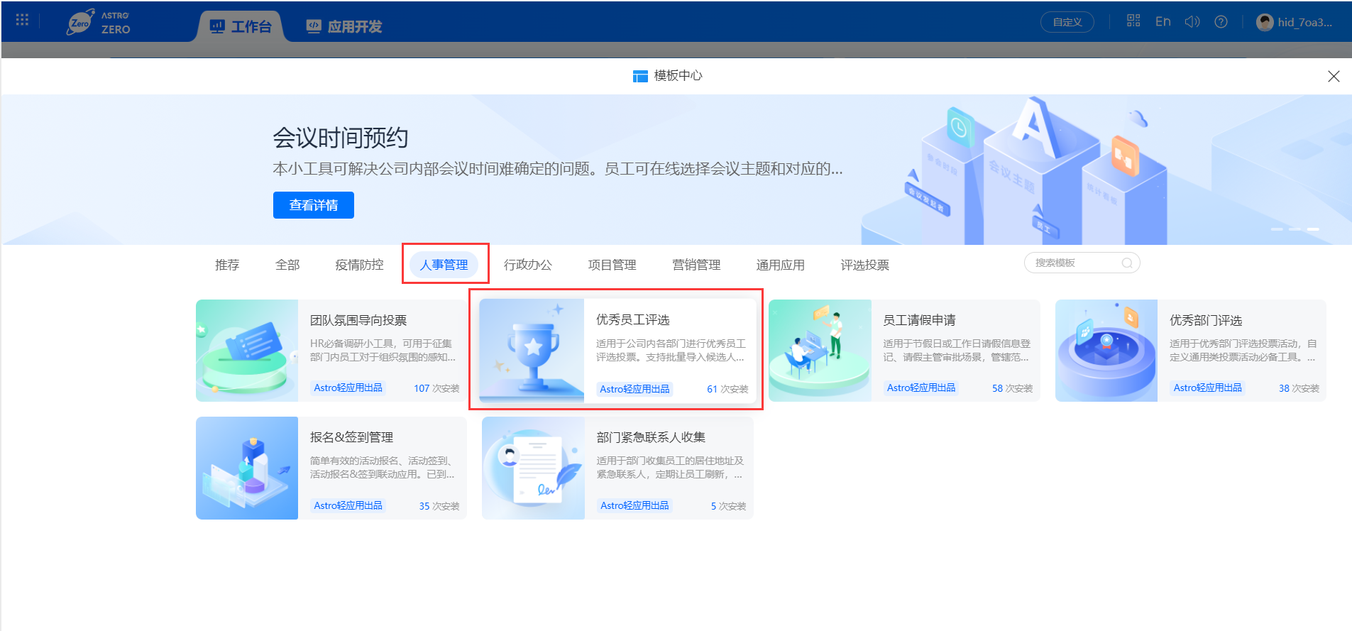
Task: Open the 报名&签到管理 template thumbnail
Action: [247, 468]
